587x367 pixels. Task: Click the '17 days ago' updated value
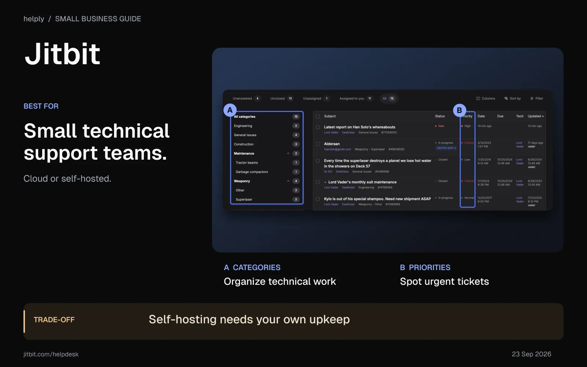click(535, 143)
